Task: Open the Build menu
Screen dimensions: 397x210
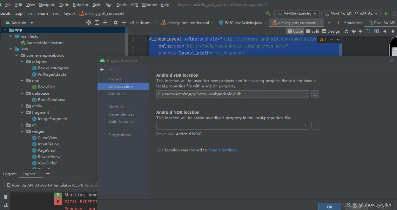Action: (97, 5)
